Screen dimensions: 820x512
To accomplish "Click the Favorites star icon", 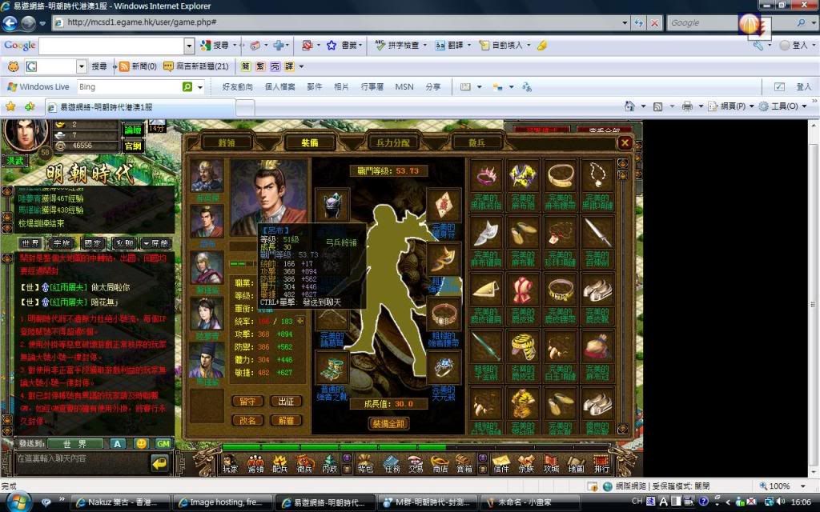I will pos(10,106).
